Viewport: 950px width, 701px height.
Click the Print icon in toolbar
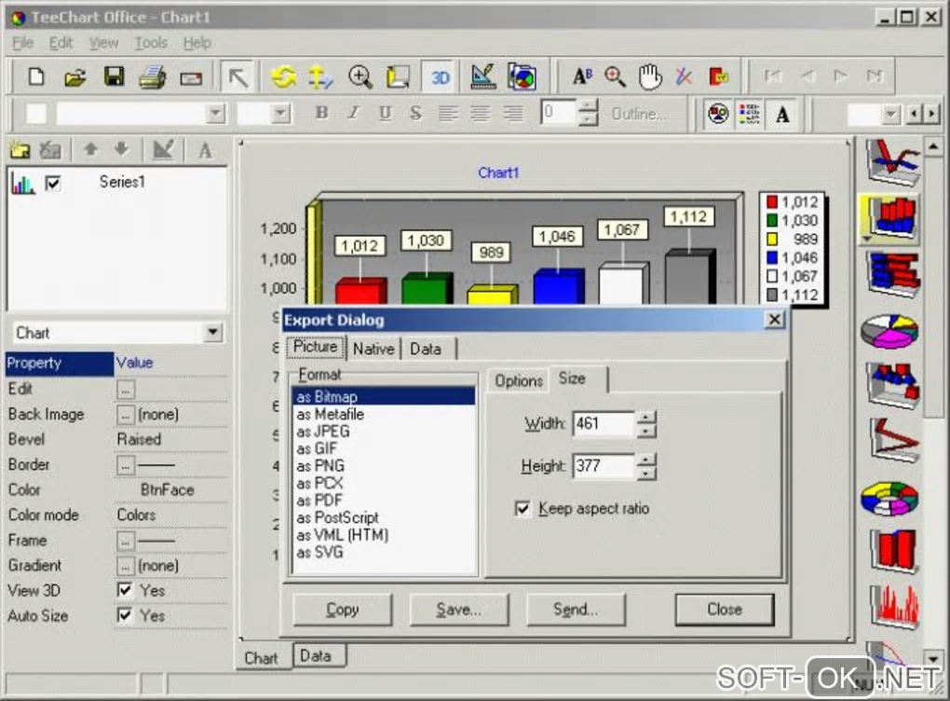(152, 77)
